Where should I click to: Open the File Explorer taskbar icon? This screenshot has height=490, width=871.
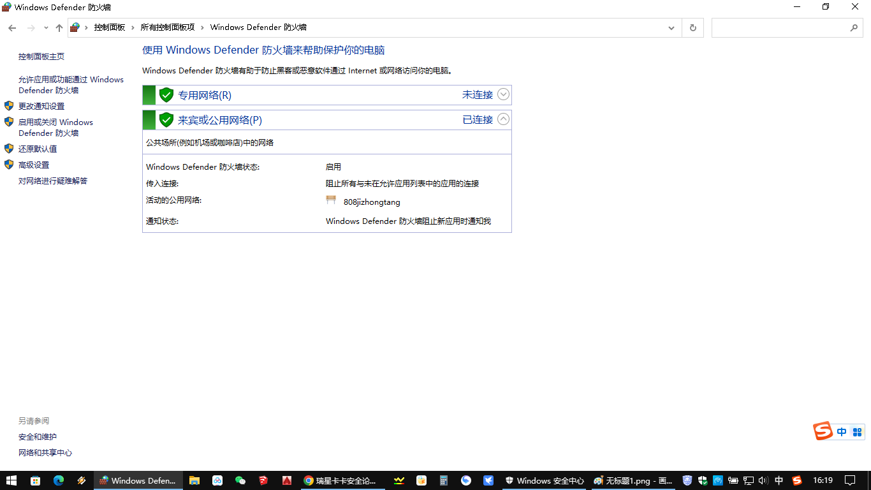pos(194,480)
